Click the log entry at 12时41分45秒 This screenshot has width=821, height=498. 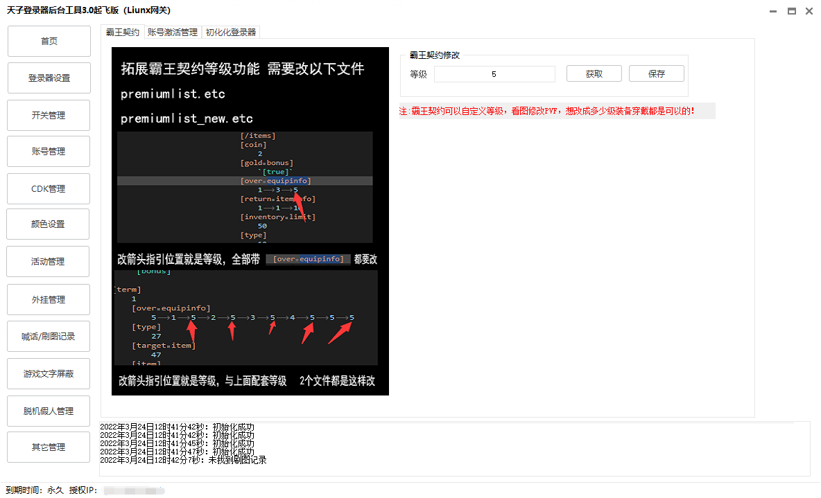(x=177, y=443)
